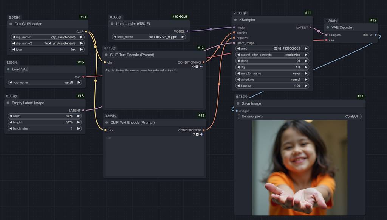The height and width of the screenshot is (220, 387).
Task: Click the generated girl image preview
Action: [x=300, y=168]
